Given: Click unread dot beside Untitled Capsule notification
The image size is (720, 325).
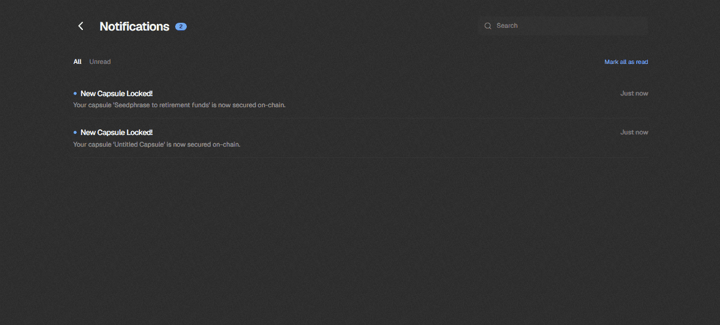Looking at the screenshot, I should click(x=75, y=132).
